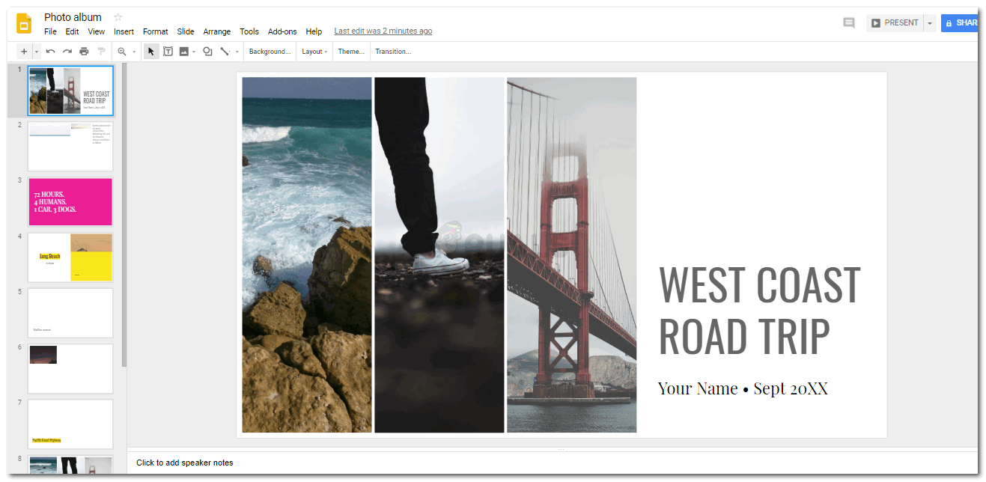Open the Edit menu
986x482 pixels.
(x=72, y=31)
